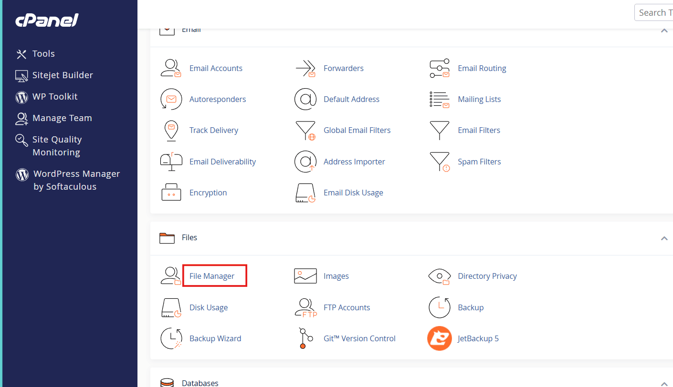
Task: Click the Email Deliverability mailbox icon
Action: click(171, 162)
